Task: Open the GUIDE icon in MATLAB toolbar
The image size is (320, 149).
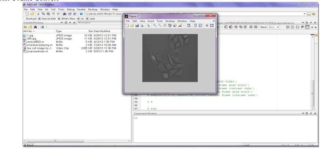Action: click(x=70, y=14)
